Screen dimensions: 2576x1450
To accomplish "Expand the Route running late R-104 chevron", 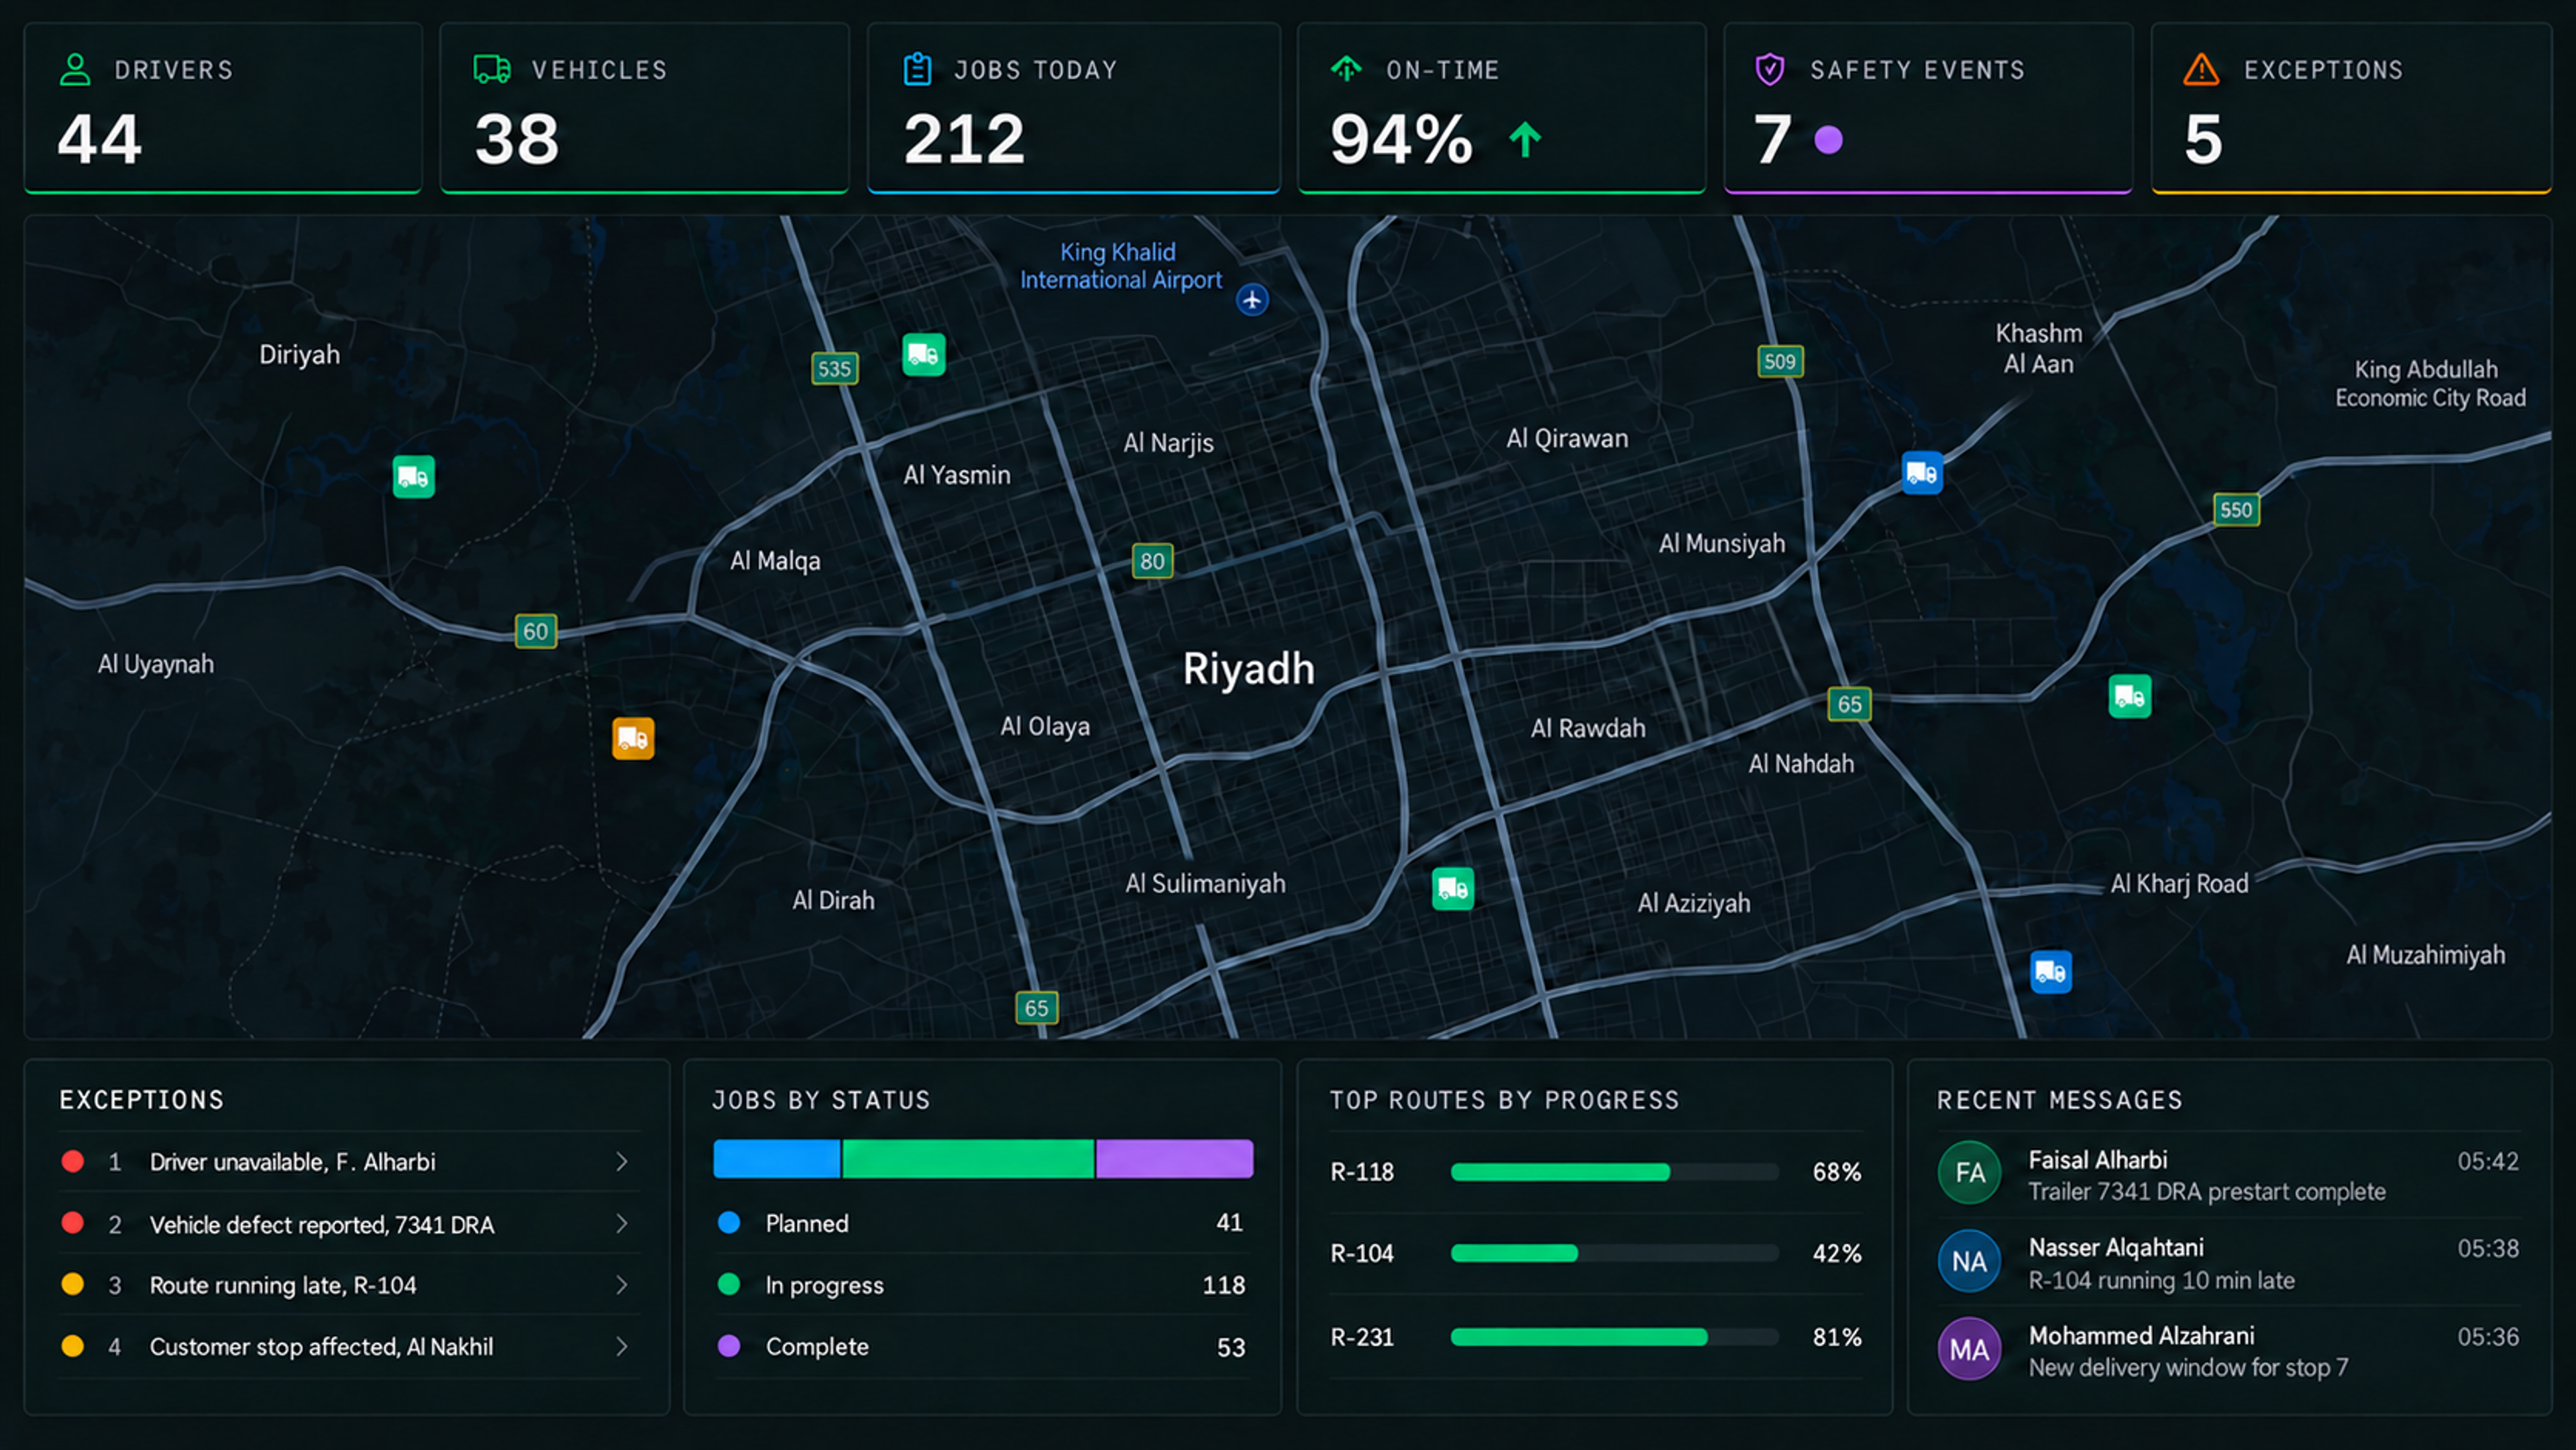I will tap(622, 1285).
